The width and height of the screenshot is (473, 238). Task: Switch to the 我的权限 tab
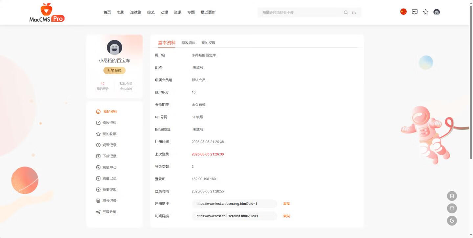pyautogui.click(x=208, y=43)
